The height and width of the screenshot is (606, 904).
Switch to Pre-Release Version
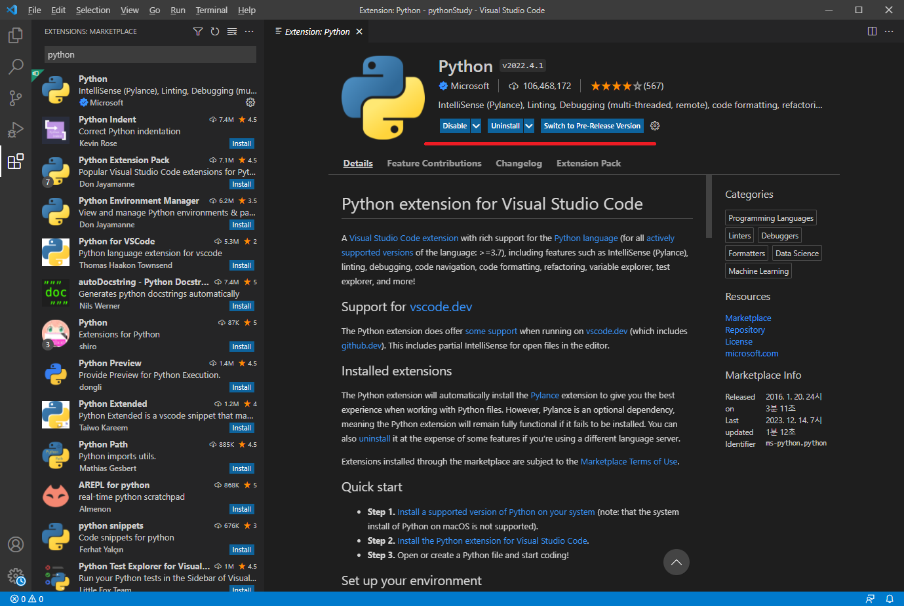pyautogui.click(x=592, y=126)
